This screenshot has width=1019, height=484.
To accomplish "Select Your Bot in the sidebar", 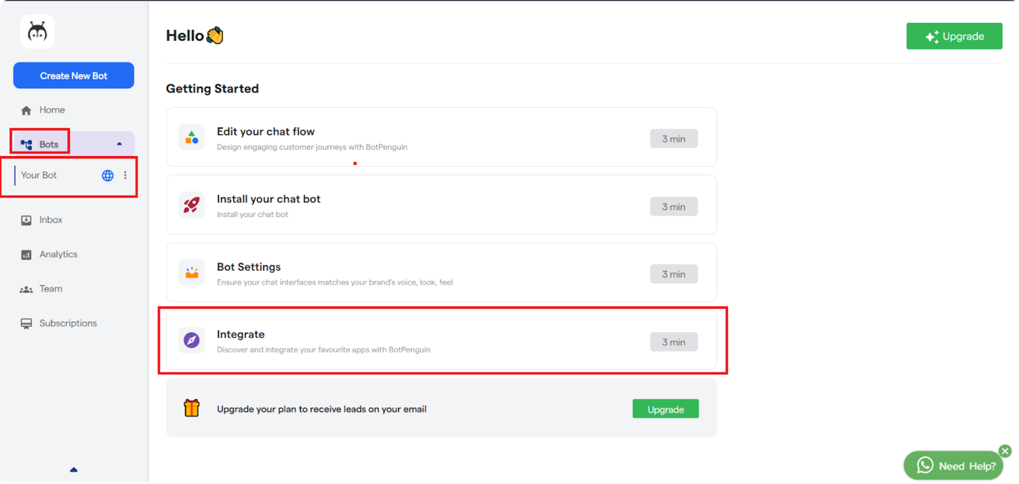I will [40, 175].
